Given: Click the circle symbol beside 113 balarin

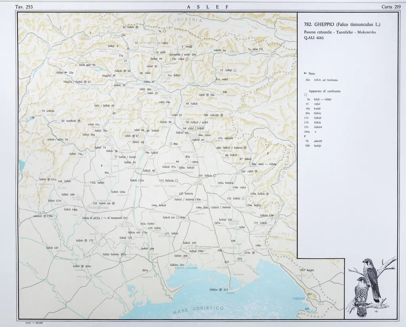Looking at the screenshot, I should pyautogui.click(x=176, y=181).
